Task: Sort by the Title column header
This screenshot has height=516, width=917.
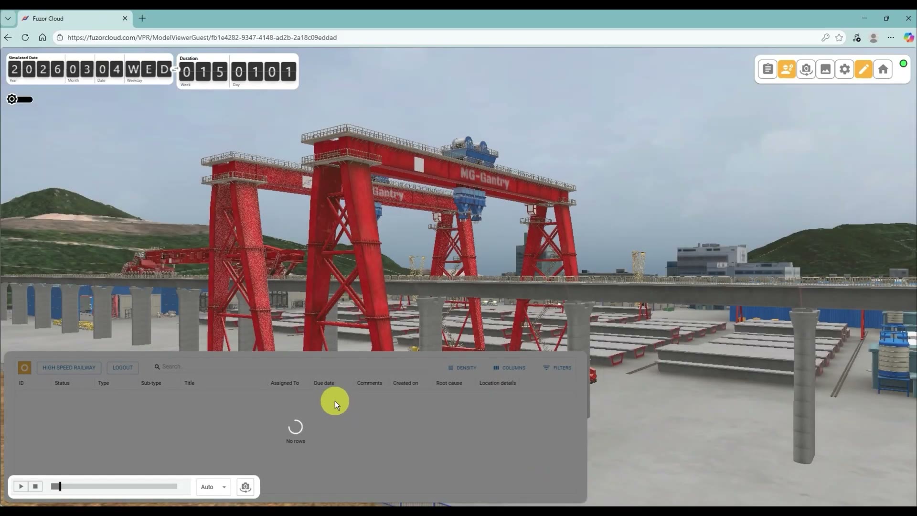Action: tap(189, 383)
